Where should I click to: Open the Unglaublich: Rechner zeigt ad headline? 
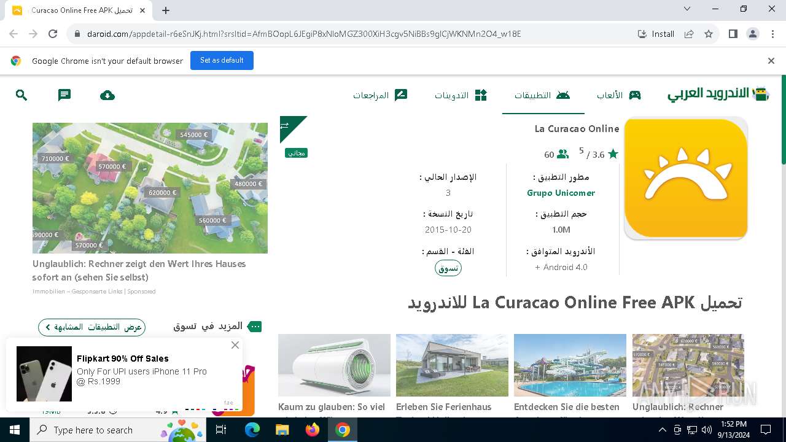tap(139, 270)
